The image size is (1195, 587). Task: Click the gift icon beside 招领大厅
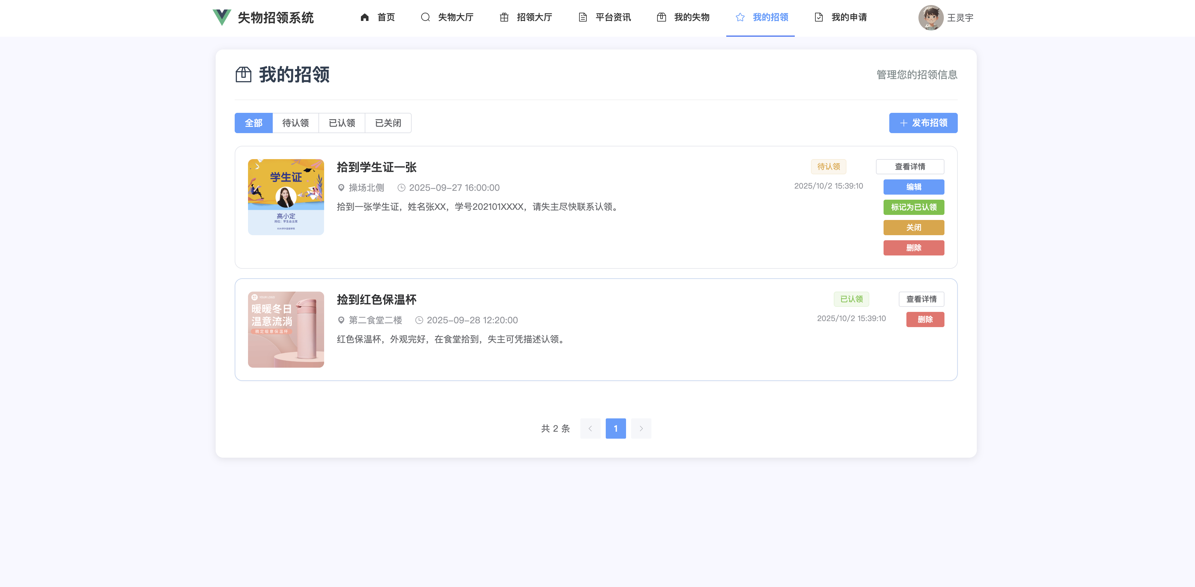(504, 18)
